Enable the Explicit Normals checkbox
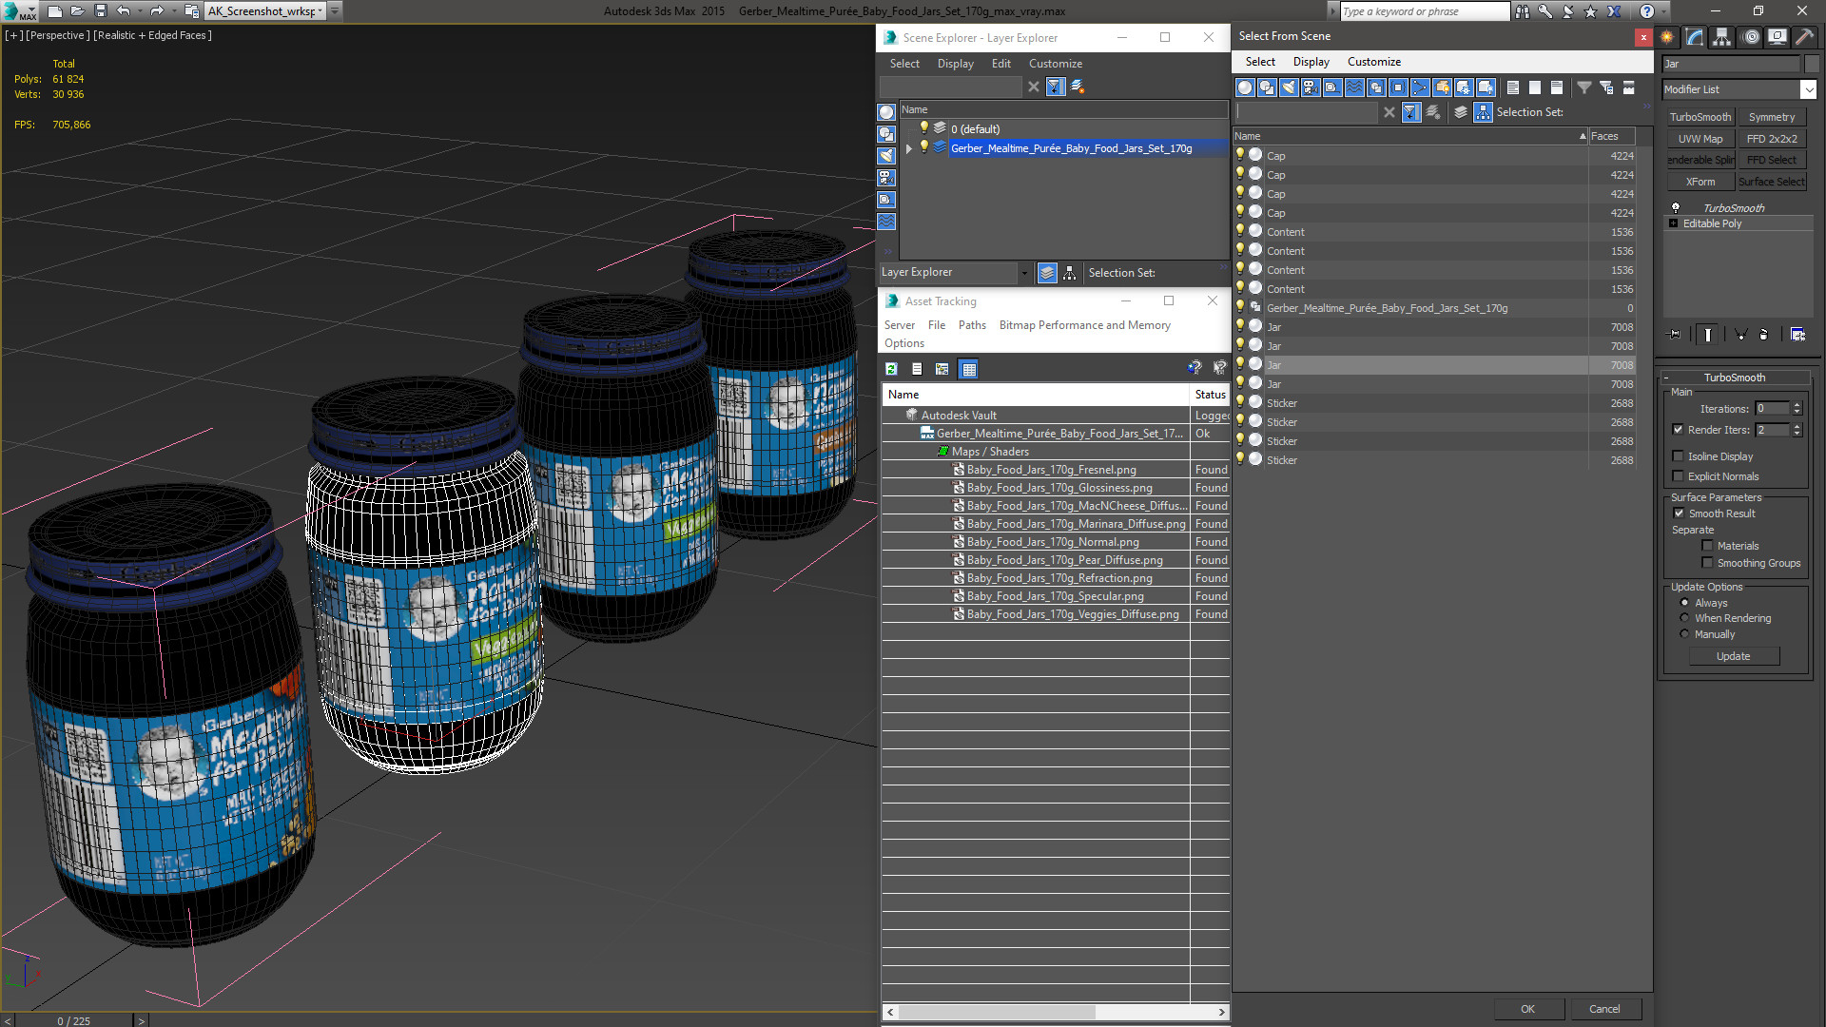This screenshot has width=1826, height=1027. point(1679,476)
